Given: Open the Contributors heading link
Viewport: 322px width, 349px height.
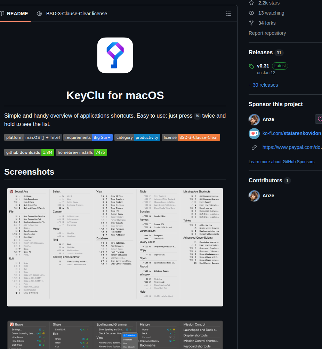Looking at the screenshot, I should click(x=265, y=180).
